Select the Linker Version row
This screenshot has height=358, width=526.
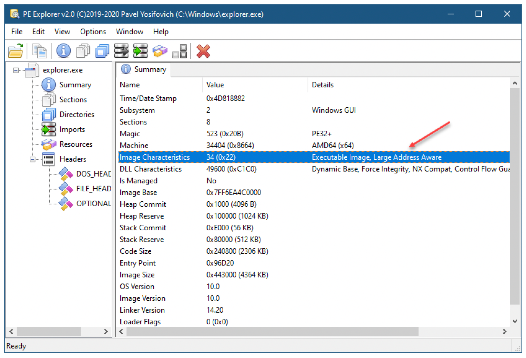pyautogui.click(x=314, y=310)
